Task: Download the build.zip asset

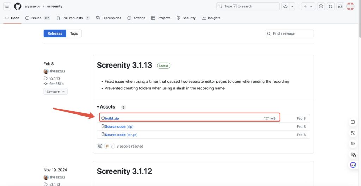Action: point(112,118)
